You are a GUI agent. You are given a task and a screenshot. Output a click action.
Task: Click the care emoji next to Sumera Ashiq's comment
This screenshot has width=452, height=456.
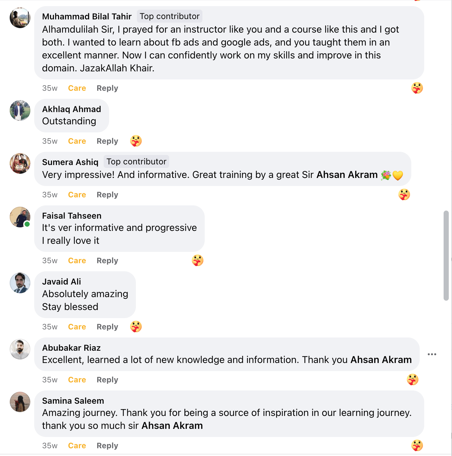coord(404,194)
